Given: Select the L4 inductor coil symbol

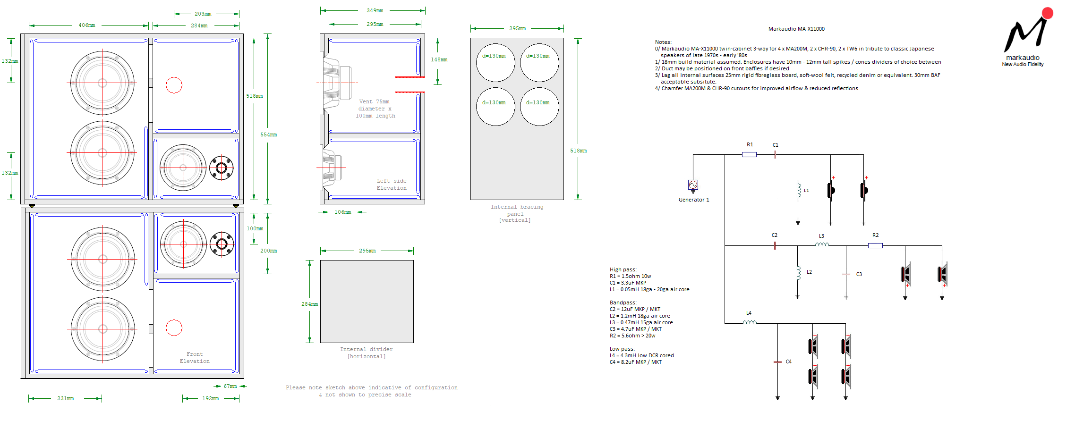Looking at the screenshot, I should [x=750, y=322].
